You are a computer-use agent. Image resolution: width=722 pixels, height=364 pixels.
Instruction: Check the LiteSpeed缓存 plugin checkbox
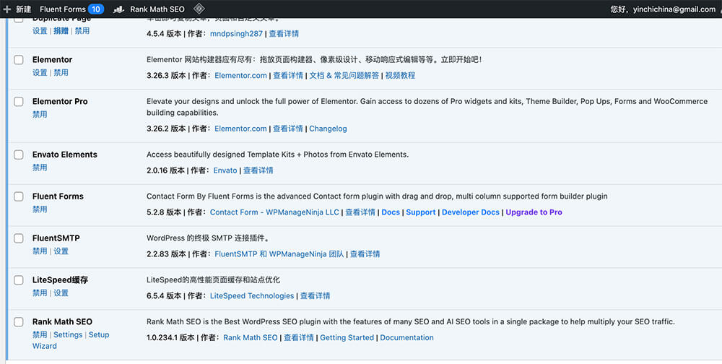coord(19,280)
